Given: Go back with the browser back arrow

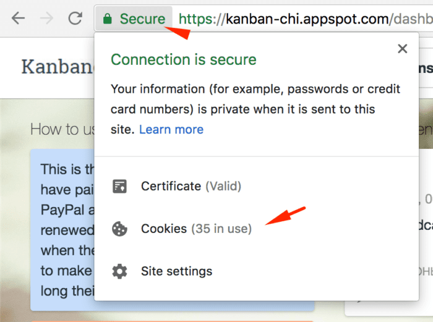Looking at the screenshot, I should tap(18, 19).
